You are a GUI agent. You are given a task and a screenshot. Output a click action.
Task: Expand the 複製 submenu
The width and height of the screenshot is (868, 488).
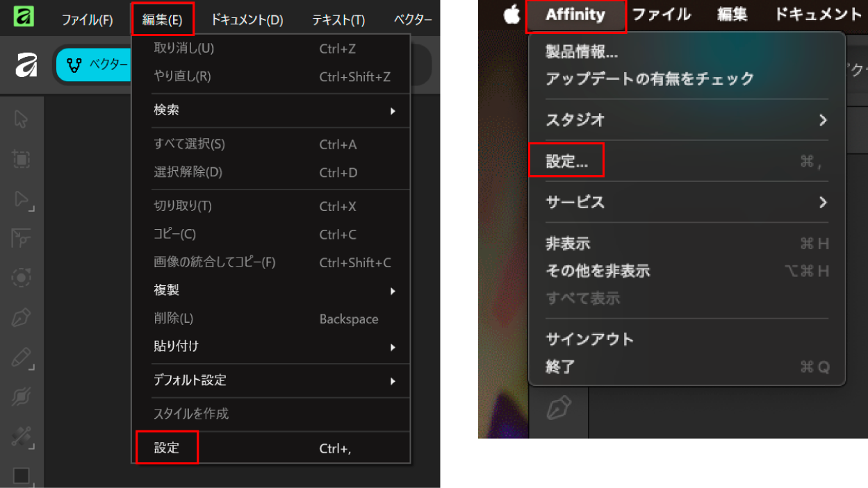[x=275, y=290]
